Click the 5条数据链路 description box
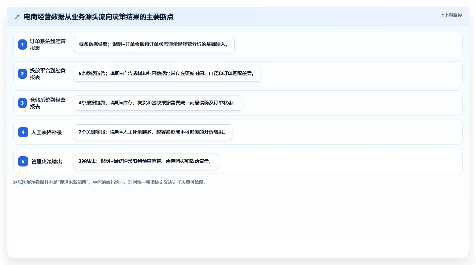 tap(167, 74)
